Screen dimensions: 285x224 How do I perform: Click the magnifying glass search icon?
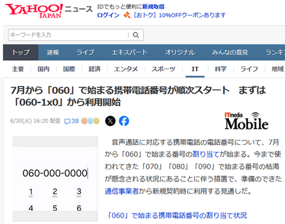[x=136, y=35]
